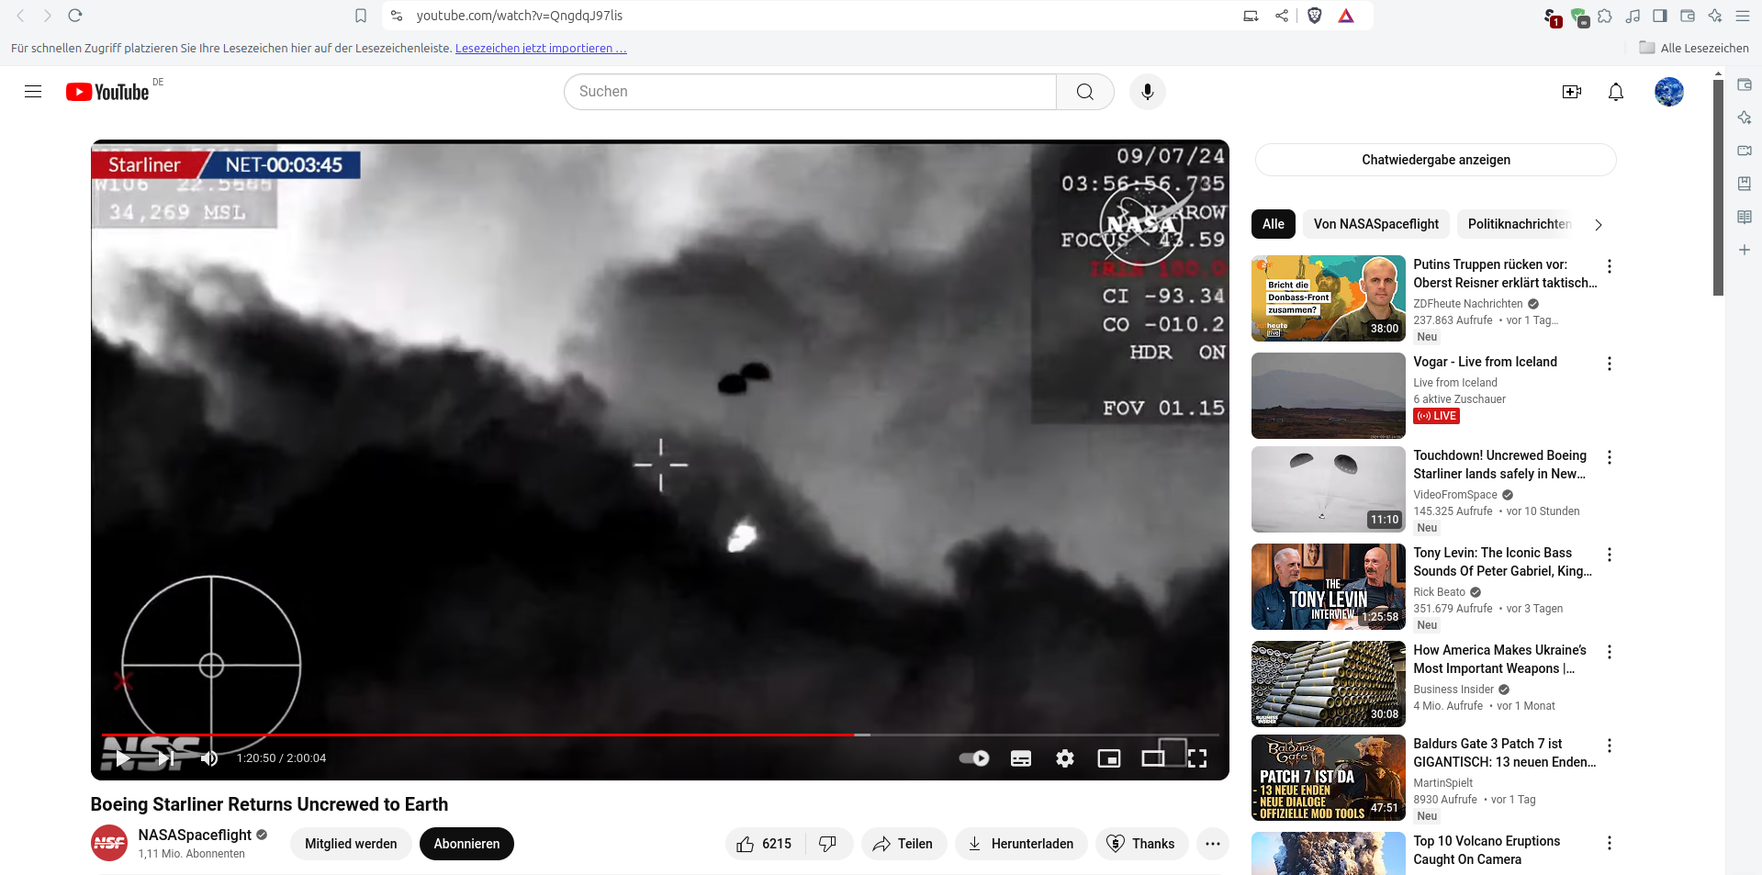
Task: Open the Alle Lesezeichen folder
Action: pos(1694,48)
